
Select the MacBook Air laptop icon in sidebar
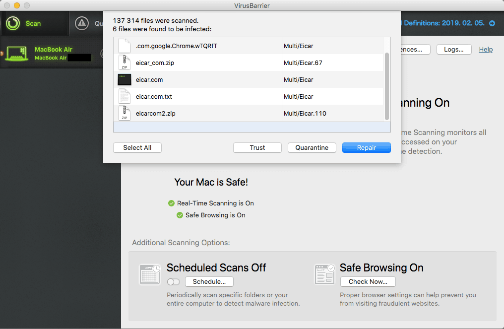click(16, 53)
